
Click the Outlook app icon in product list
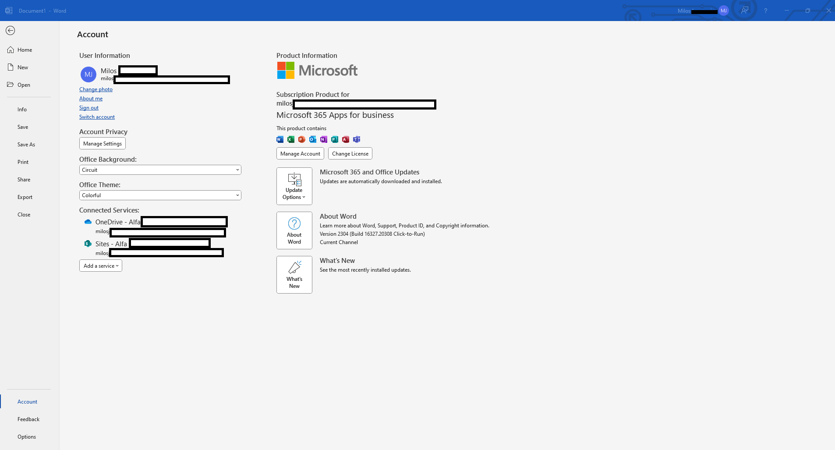coord(313,139)
